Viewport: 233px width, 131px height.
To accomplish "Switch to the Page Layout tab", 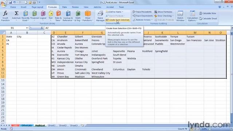I will [37, 7].
